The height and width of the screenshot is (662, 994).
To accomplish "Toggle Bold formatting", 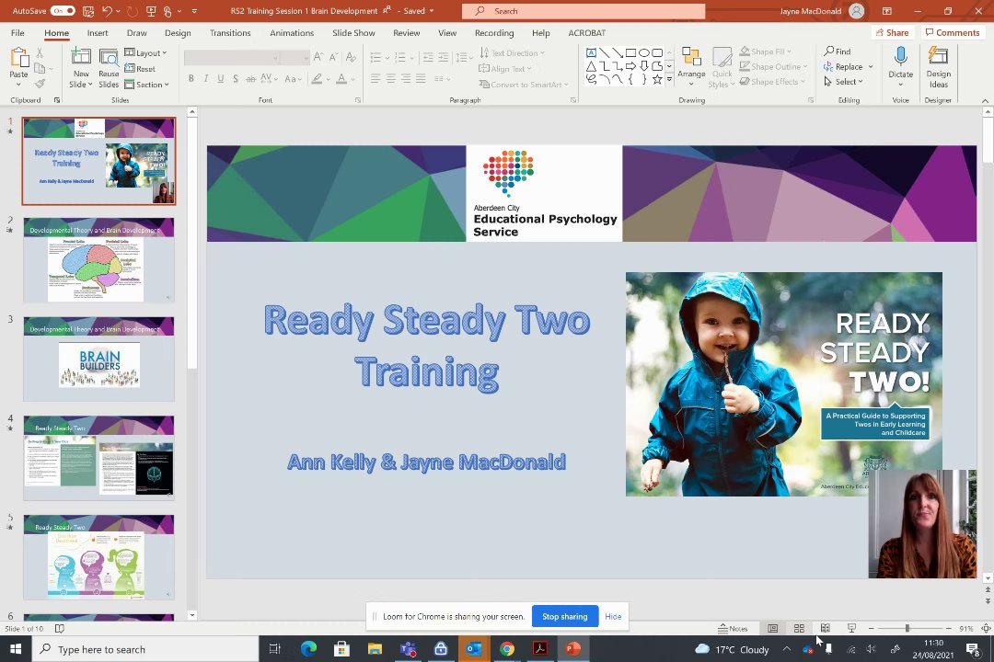I will 191,78.
